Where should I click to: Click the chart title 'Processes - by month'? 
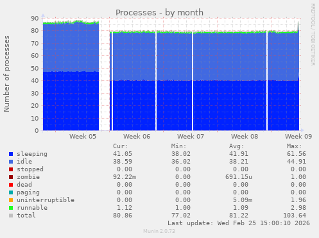point(159,13)
